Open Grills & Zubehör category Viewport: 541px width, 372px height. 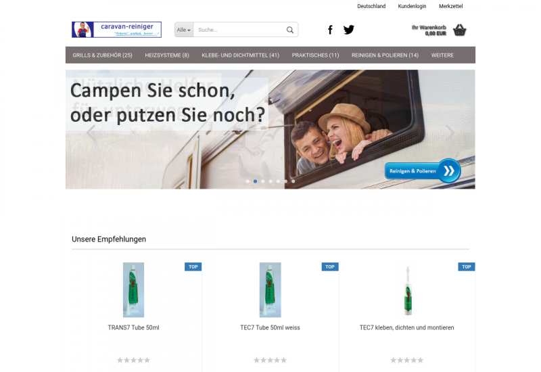[102, 55]
